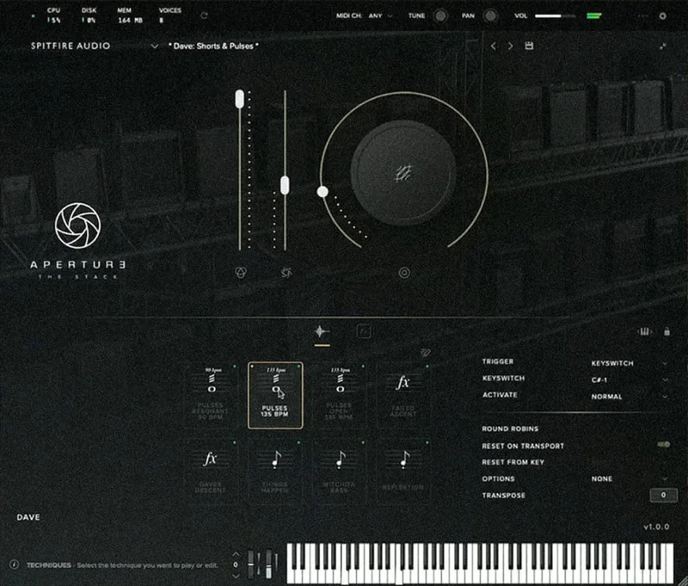This screenshot has width=688, height=586.
Task: Open the Reset From Key dropdown arrow
Action: pyautogui.click(x=665, y=462)
